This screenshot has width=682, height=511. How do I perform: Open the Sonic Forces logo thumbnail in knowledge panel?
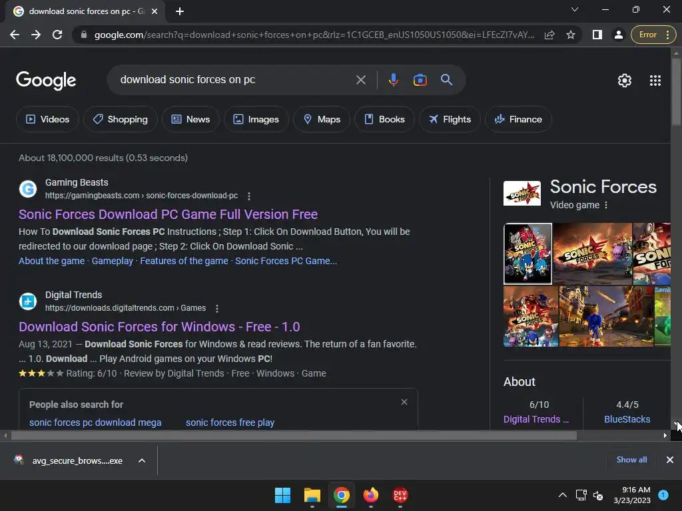(x=522, y=194)
